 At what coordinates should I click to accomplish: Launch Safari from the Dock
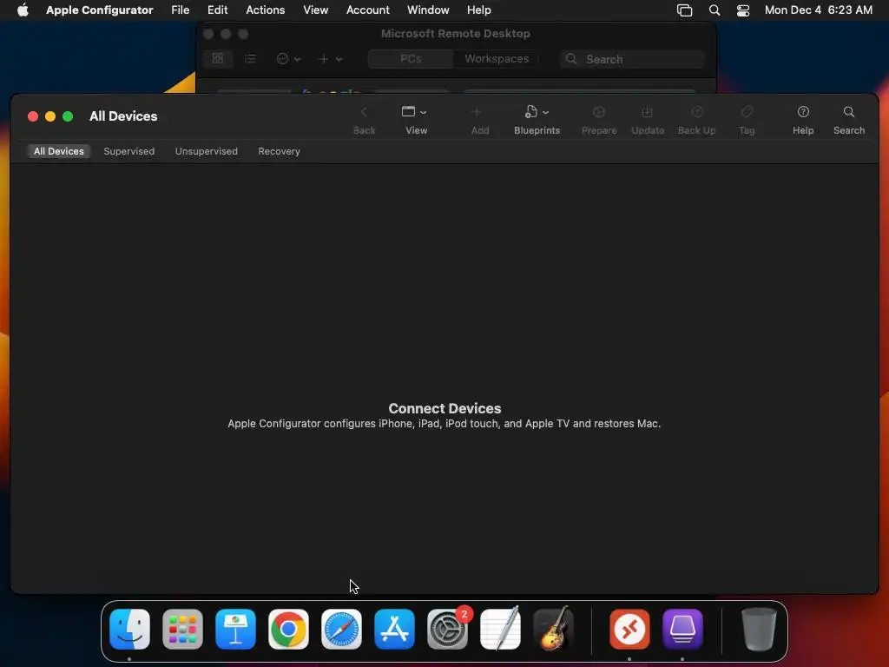click(x=341, y=630)
